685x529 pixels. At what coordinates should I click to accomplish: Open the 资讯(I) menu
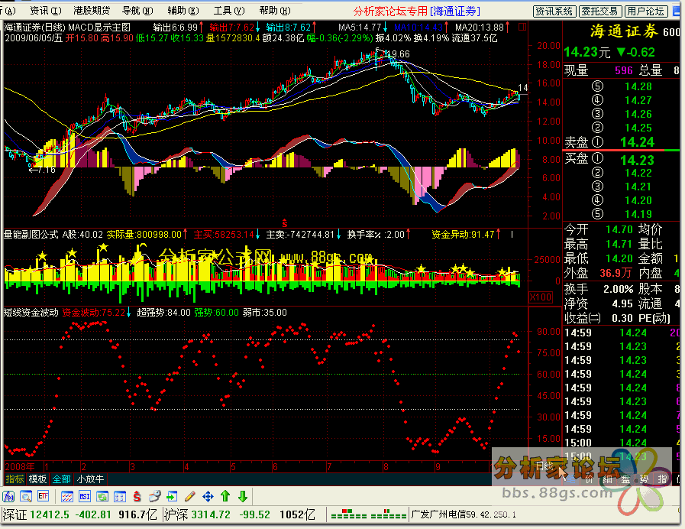click(x=45, y=11)
